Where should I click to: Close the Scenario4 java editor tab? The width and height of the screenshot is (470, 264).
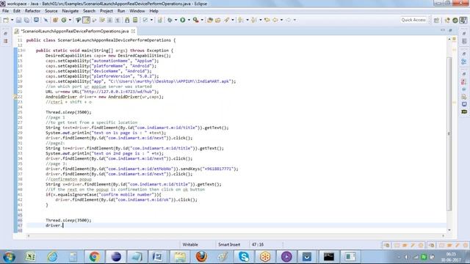[x=133, y=31]
